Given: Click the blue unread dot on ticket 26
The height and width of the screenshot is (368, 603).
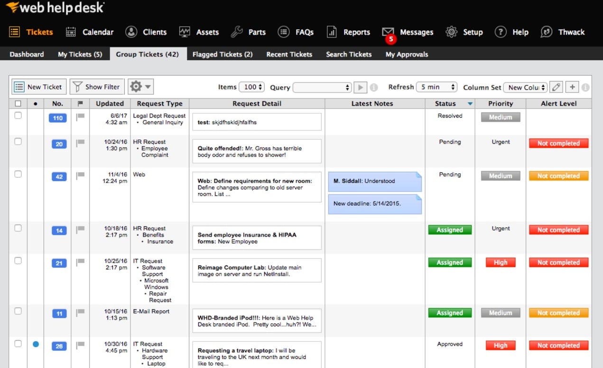Looking at the screenshot, I should [36, 344].
